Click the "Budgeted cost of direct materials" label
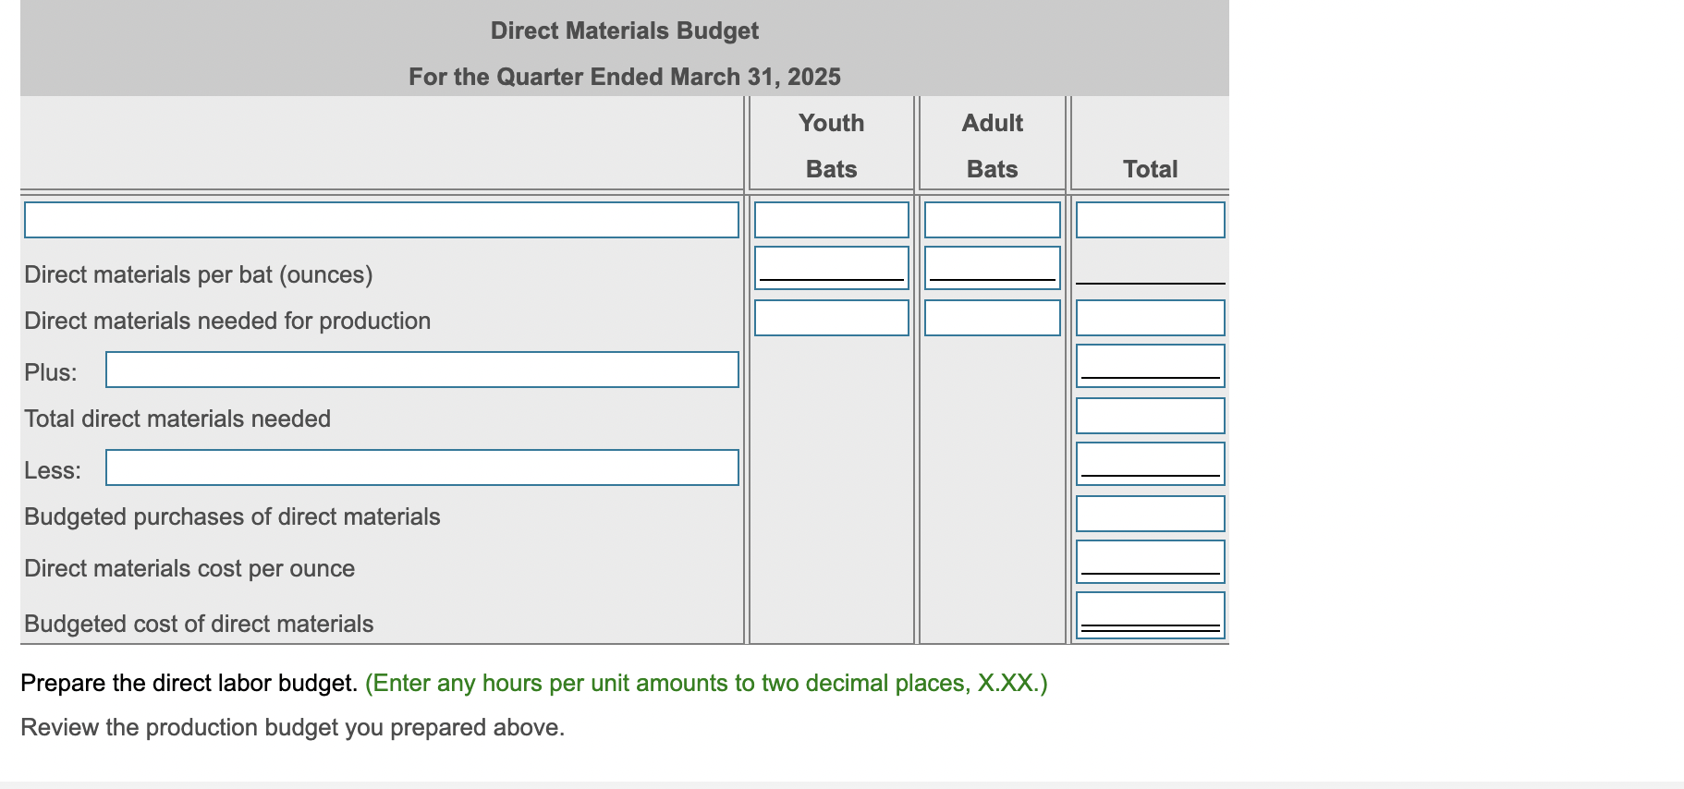This screenshot has width=1684, height=789. click(x=199, y=624)
